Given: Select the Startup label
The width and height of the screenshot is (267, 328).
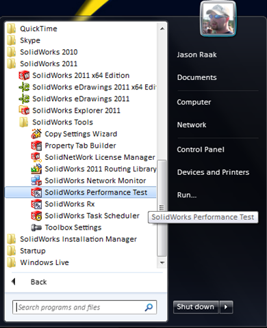Looking at the screenshot, I should tap(33, 251).
